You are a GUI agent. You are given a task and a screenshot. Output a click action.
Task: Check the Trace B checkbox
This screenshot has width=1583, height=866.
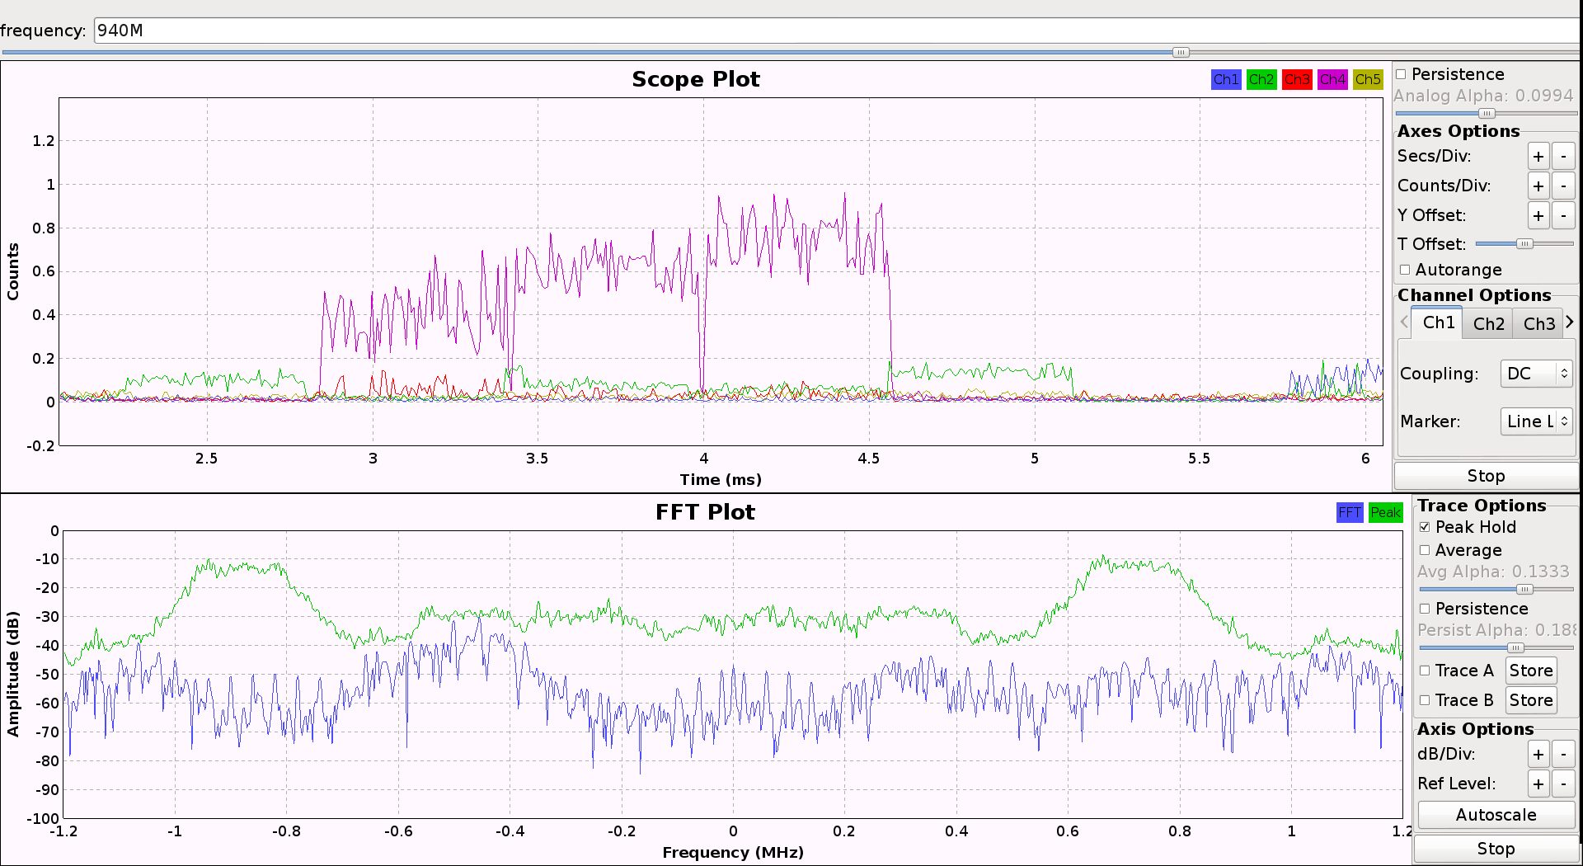(x=1425, y=700)
